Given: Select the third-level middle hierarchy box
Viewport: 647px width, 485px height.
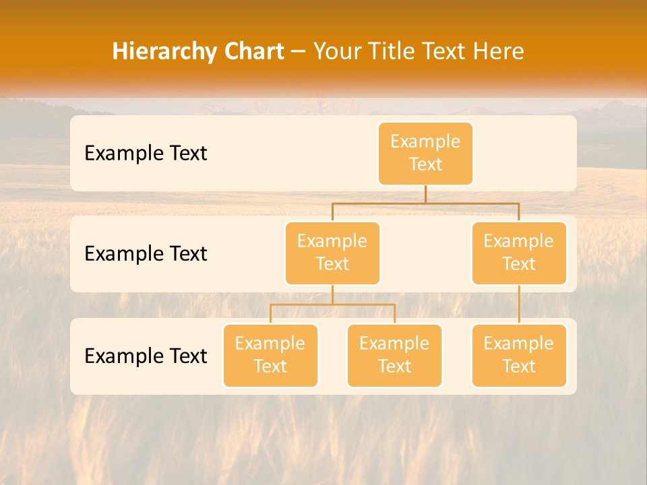Looking at the screenshot, I should pos(394,355).
